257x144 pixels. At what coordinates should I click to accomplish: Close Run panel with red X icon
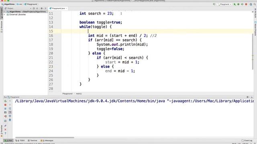click(5, 130)
